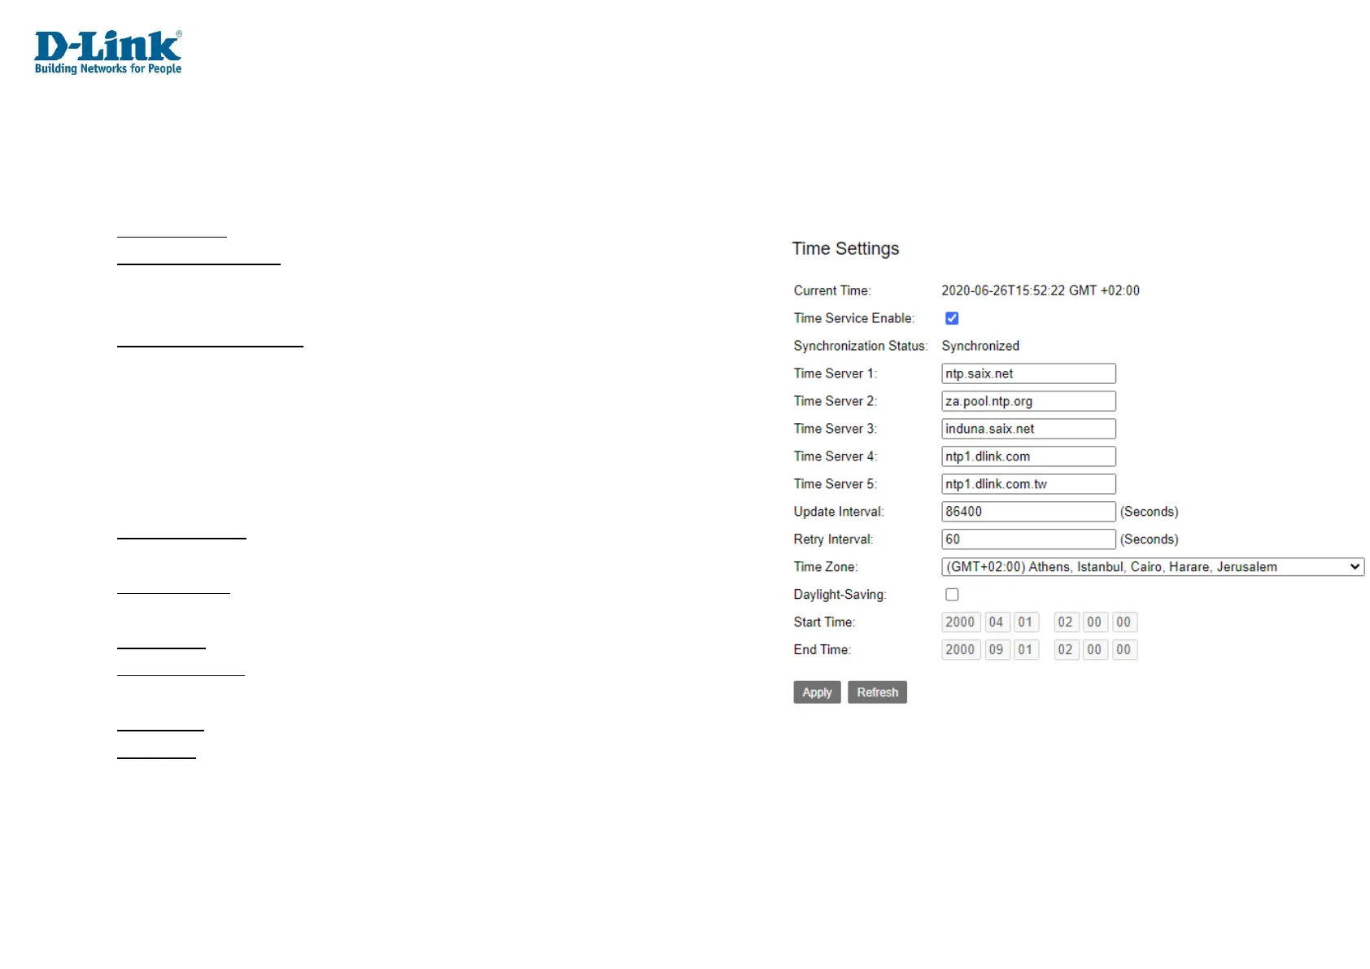This screenshot has height=969, width=1370.
Task: Click the Retry Interval field showing 60
Action: [x=1028, y=539]
